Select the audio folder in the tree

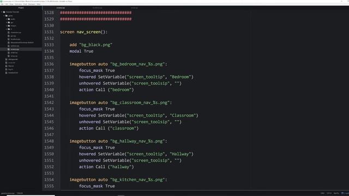(13, 19)
